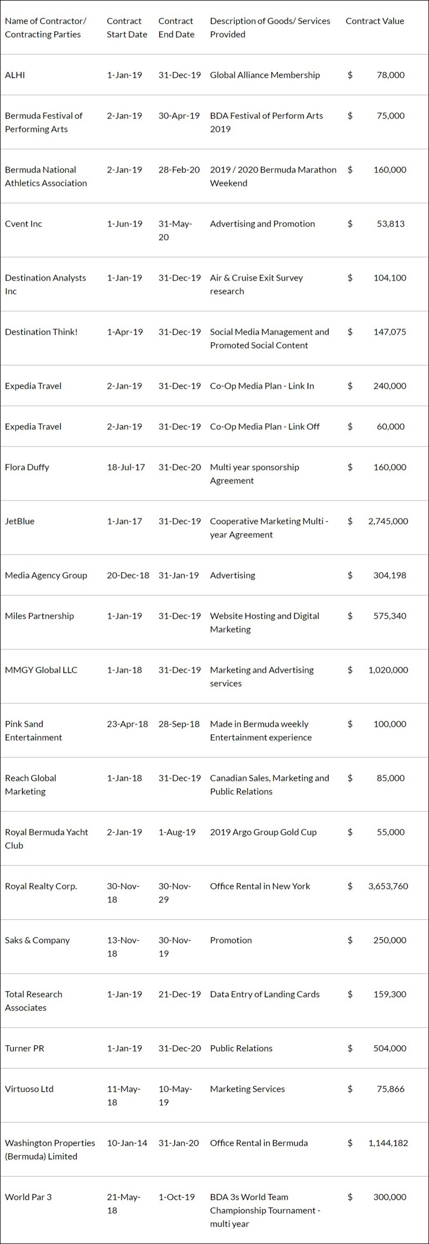Screen dimensions: 429x1244
Task: Select Royal Realty Corp. contractor cell
Action: click(41, 886)
